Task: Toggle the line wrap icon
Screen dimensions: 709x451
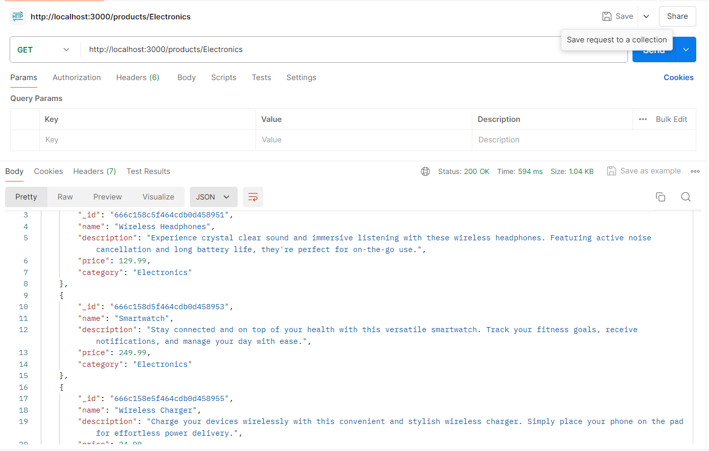Action: [253, 197]
